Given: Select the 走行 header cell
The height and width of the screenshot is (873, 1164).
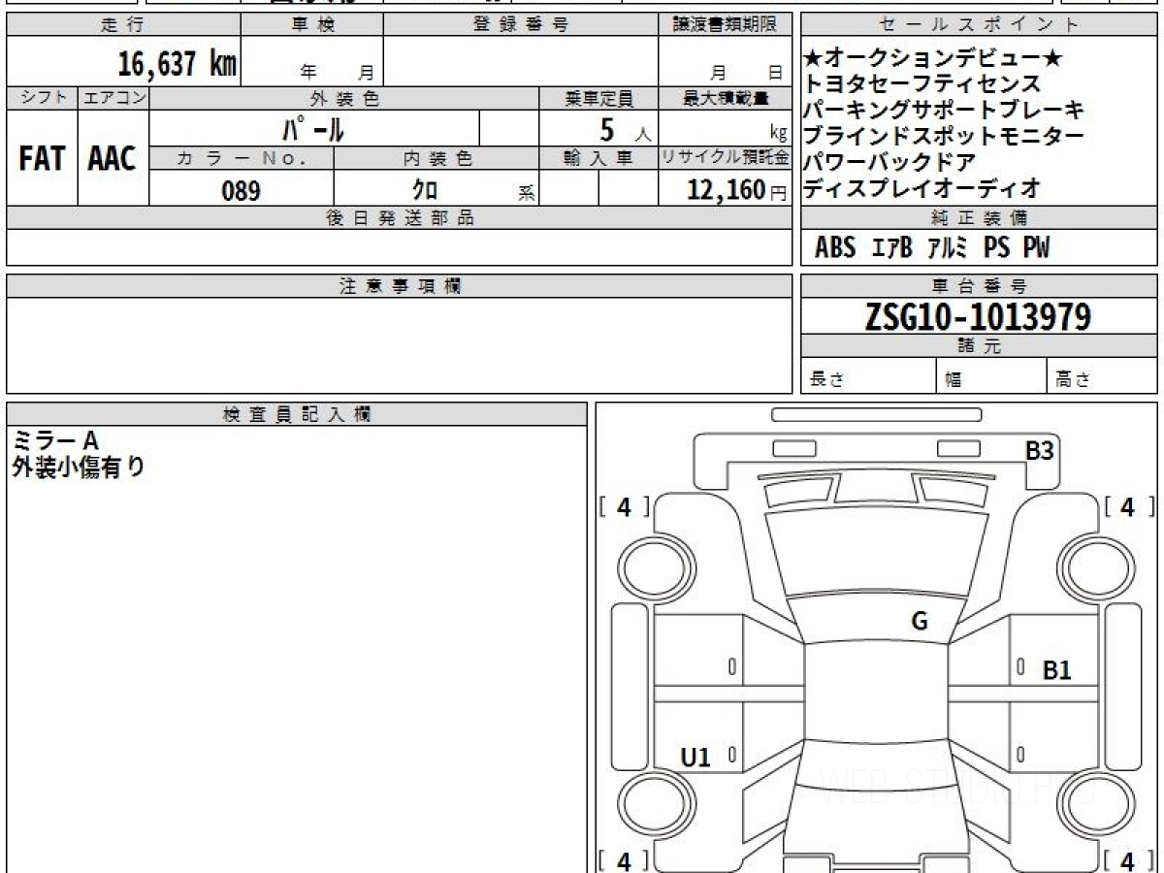Looking at the screenshot, I should click(123, 25).
